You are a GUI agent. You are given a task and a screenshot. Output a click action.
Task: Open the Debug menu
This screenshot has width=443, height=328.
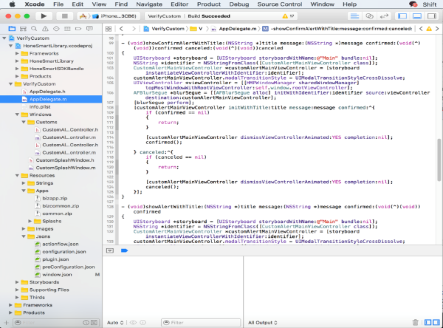(239, 4)
